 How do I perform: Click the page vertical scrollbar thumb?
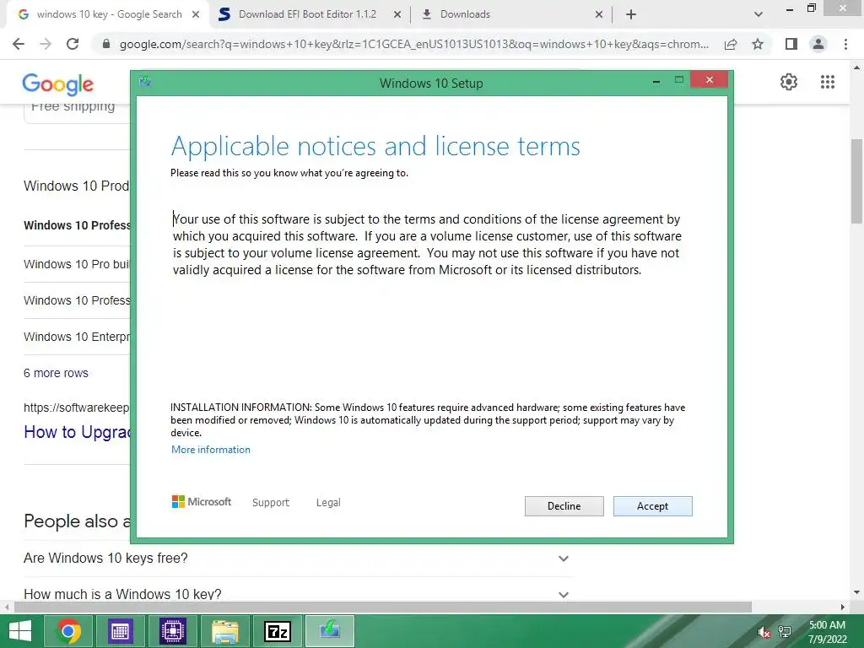point(857,181)
